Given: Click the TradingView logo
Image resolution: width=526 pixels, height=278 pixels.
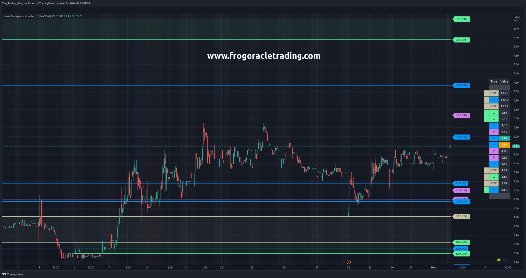Looking at the screenshot, I should click(x=12, y=274).
